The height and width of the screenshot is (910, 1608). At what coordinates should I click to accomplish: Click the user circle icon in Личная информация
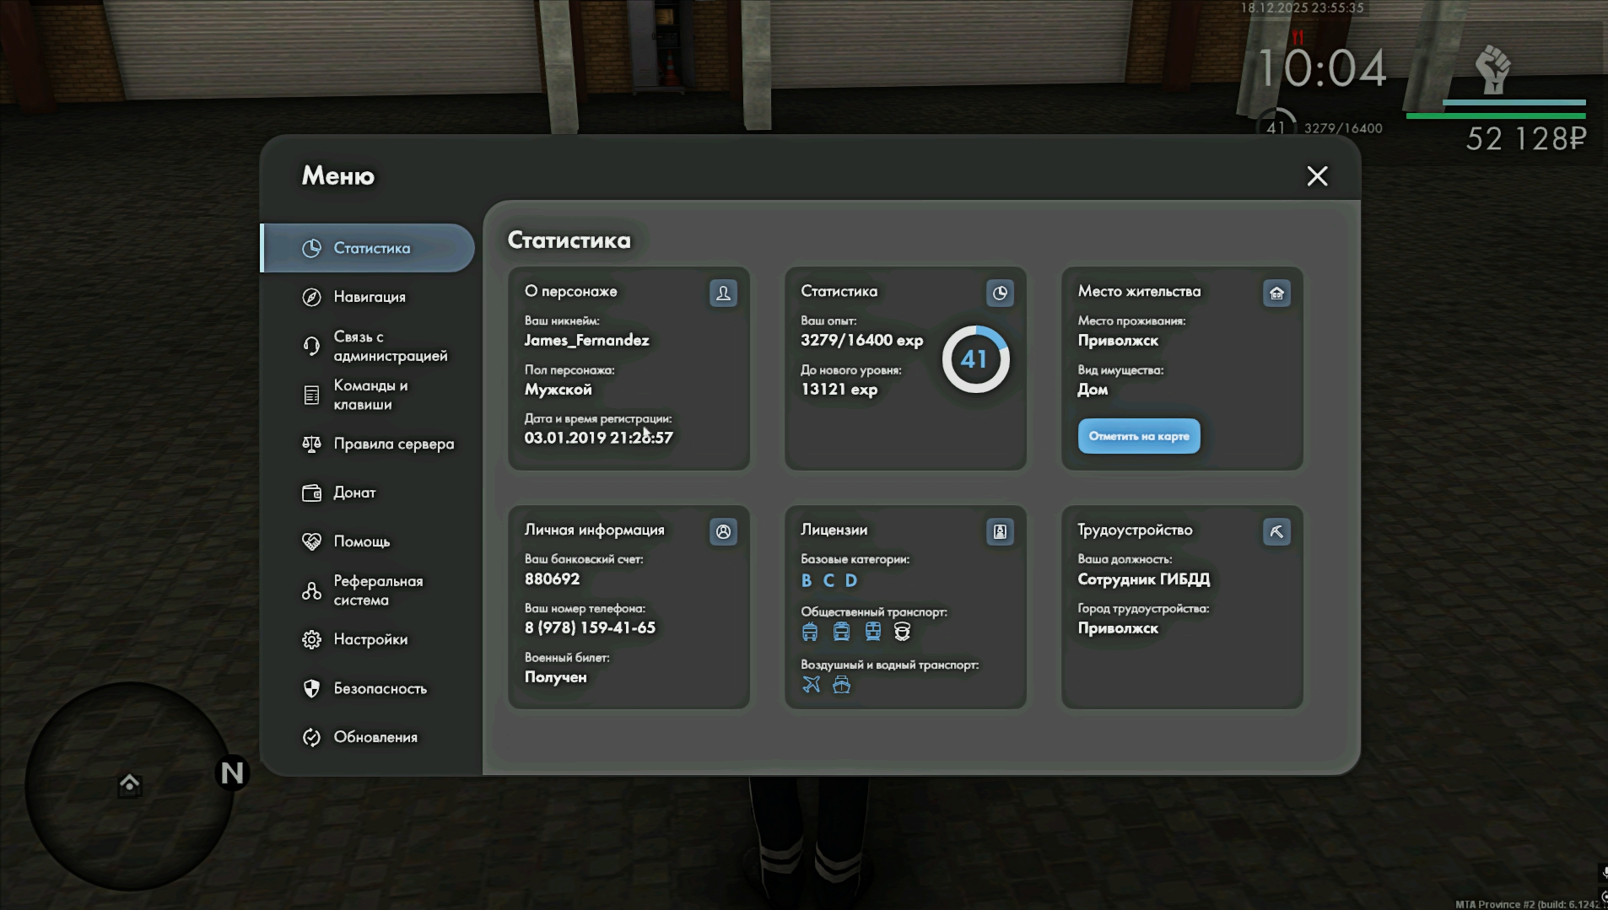point(723,532)
